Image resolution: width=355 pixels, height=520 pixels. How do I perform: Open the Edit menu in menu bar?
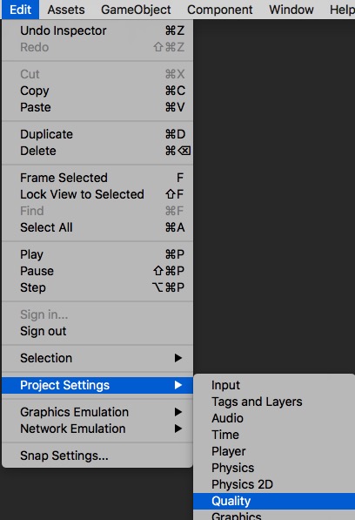coord(21,10)
